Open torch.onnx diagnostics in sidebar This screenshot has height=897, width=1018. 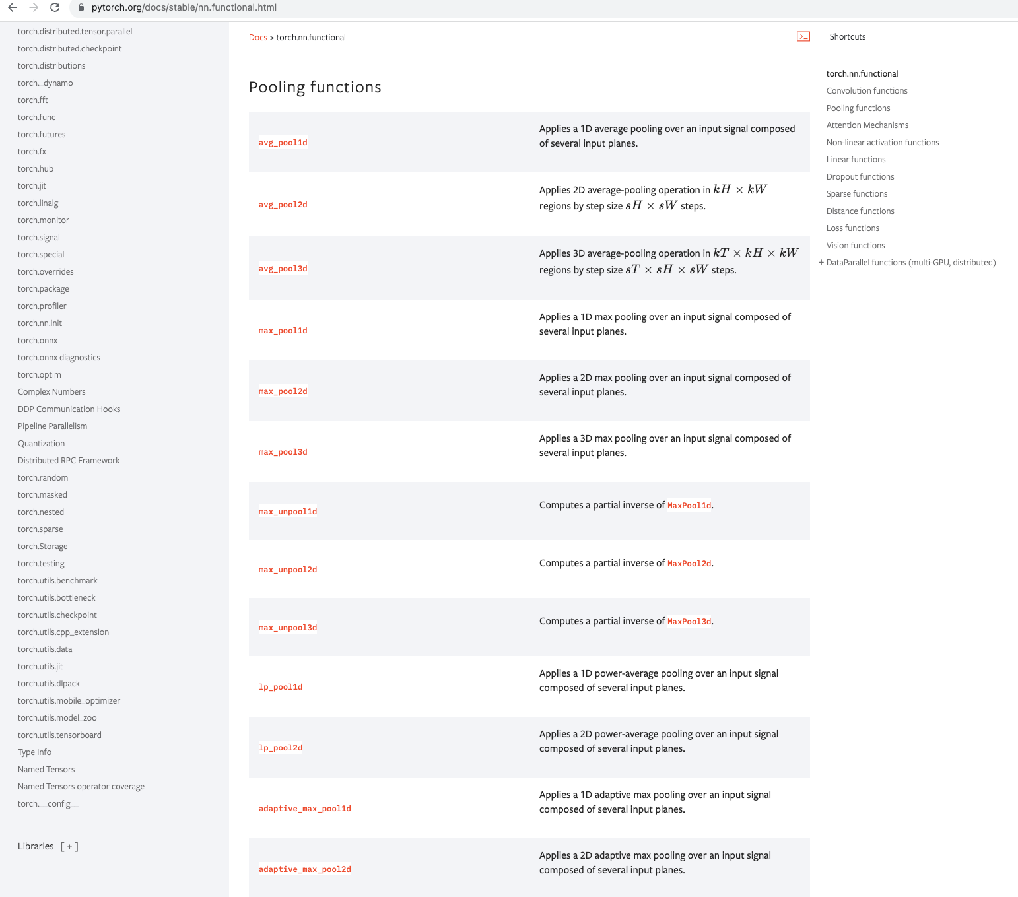coord(59,358)
